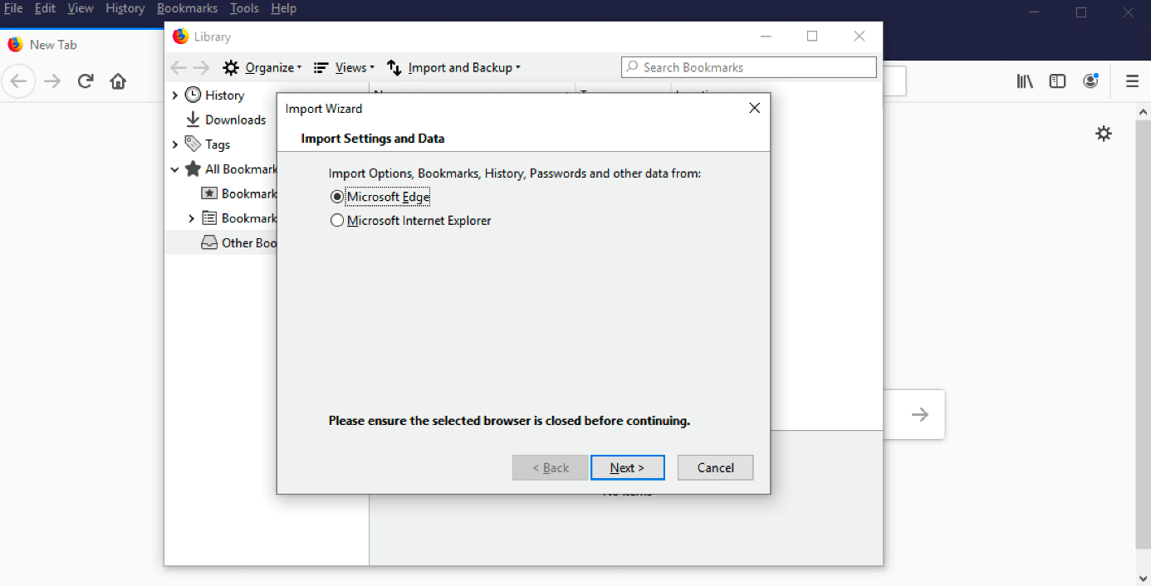Expand the Tags section
1151x586 pixels.
[x=174, y=144]
